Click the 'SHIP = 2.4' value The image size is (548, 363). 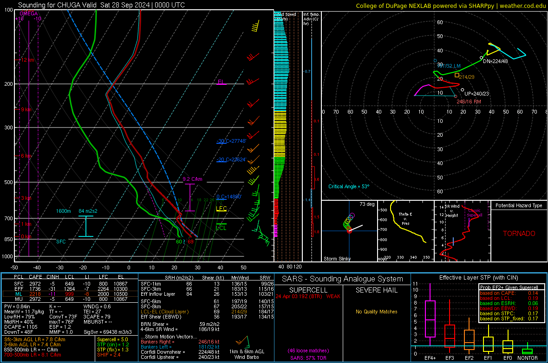tap(109, 355)
